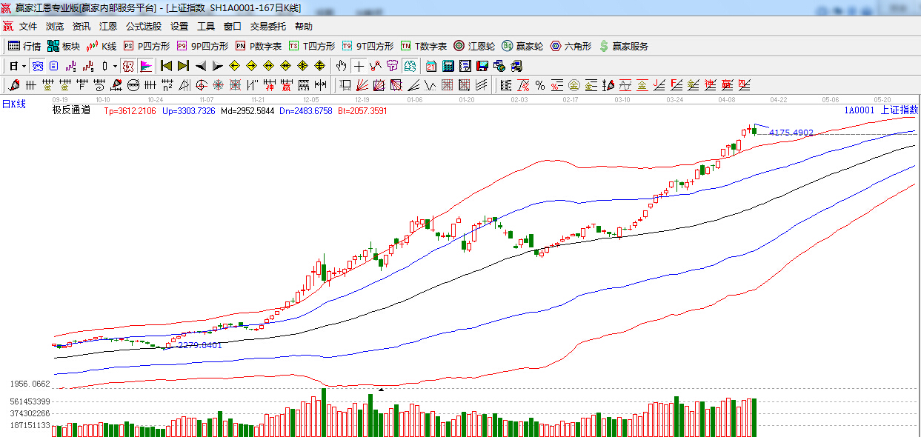Click the floppy disk save icon
The height and width of the screenshot is (437, 921).
(482, 66)
